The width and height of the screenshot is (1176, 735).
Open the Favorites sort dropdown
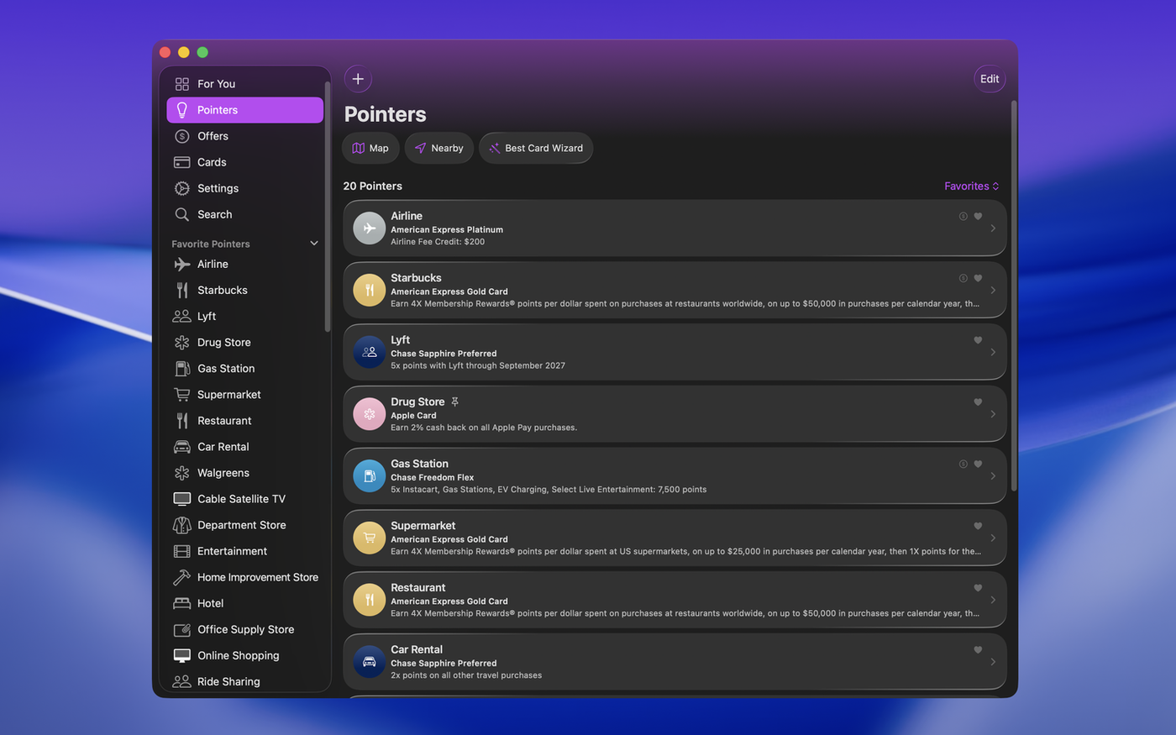click(971, 186)
